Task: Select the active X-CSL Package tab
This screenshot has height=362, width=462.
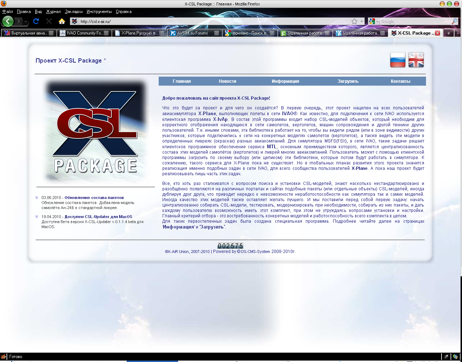Action: [415, 33]
